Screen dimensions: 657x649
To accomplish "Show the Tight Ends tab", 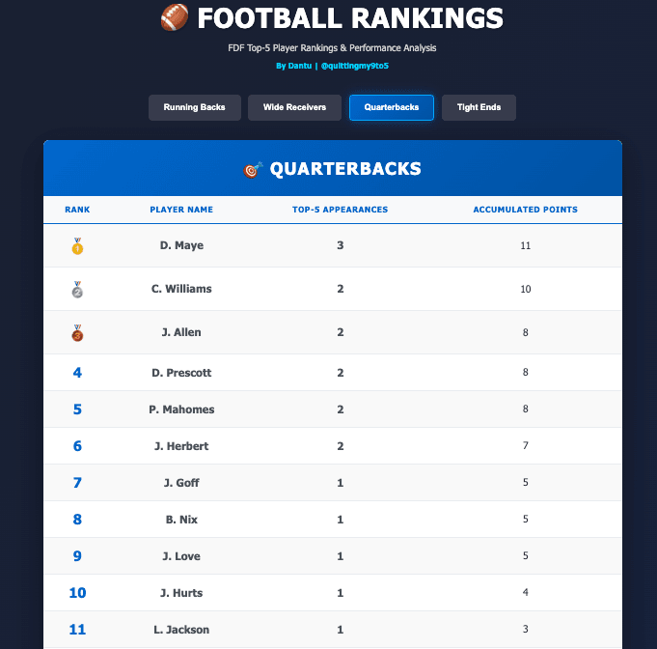I will [479, 107].
